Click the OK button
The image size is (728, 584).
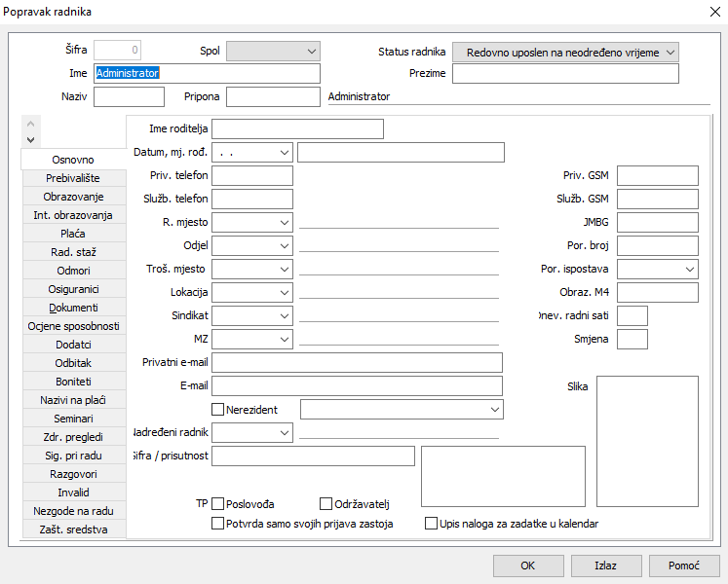click(x=528, y=566)
